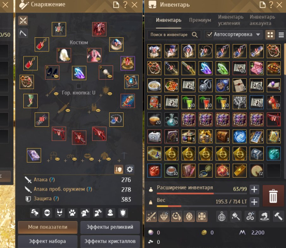Click the paw pet display icon
This screenshot has height=248, width=286.
[x=72, y=213]
